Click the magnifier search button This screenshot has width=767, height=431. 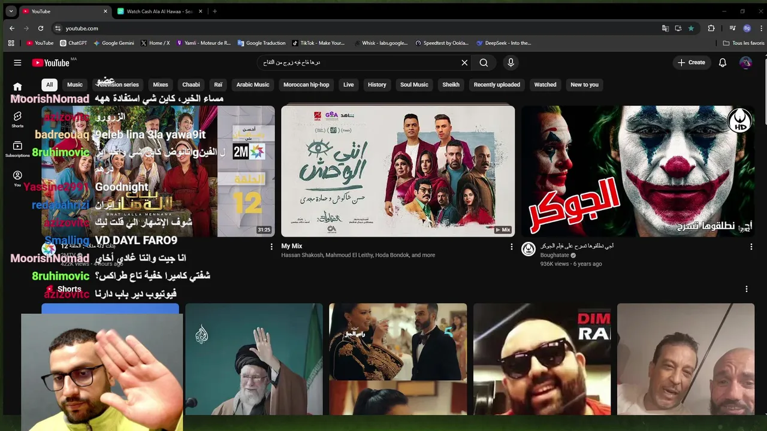(484, 62)
